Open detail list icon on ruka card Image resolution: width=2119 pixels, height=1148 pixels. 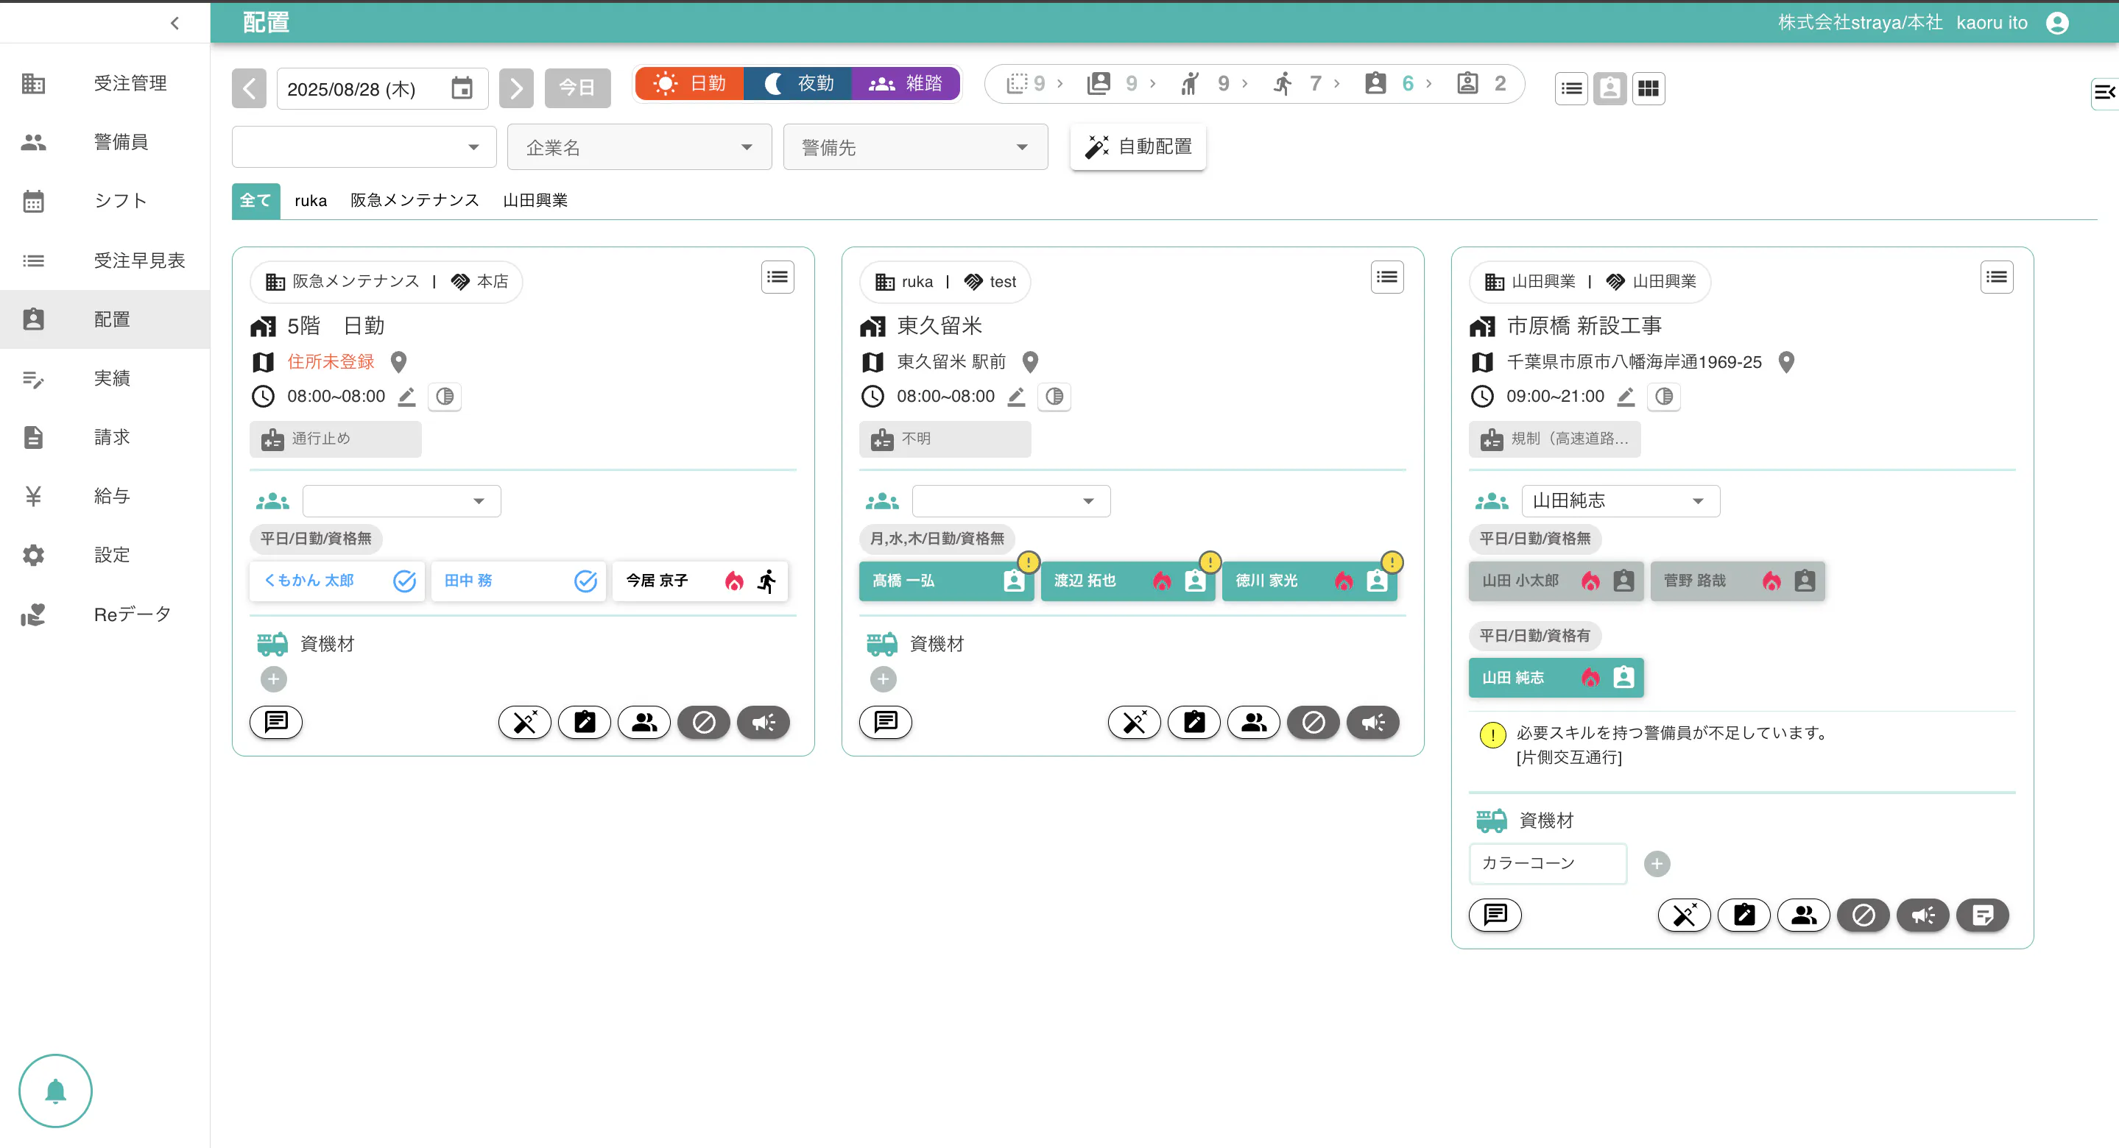1387,277
